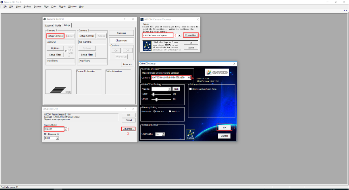349x190 pixels.
Task: Open the Analyze menu
Action: (27, 7)
